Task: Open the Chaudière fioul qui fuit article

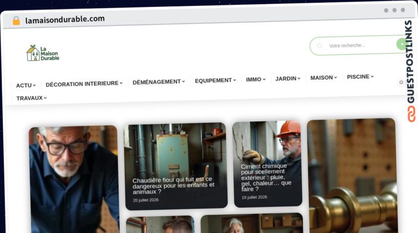Action: 173,185
